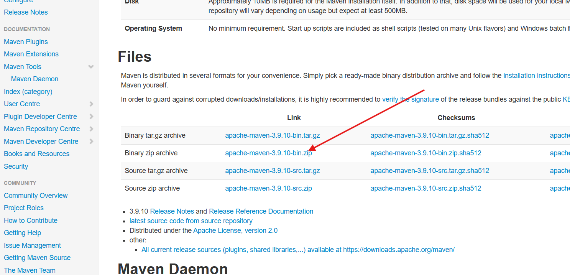Open the 3.9.10 Release Notes link

(172, 211)
